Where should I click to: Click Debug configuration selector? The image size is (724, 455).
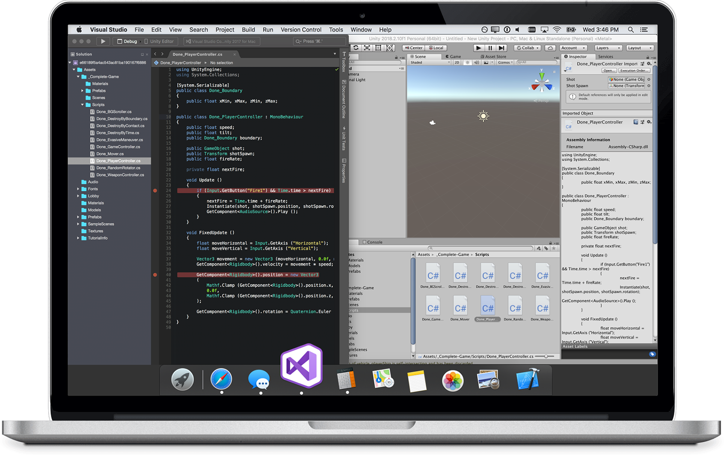pos(128,41)
